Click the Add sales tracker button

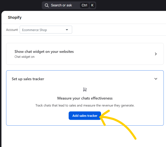pos(85,116)
